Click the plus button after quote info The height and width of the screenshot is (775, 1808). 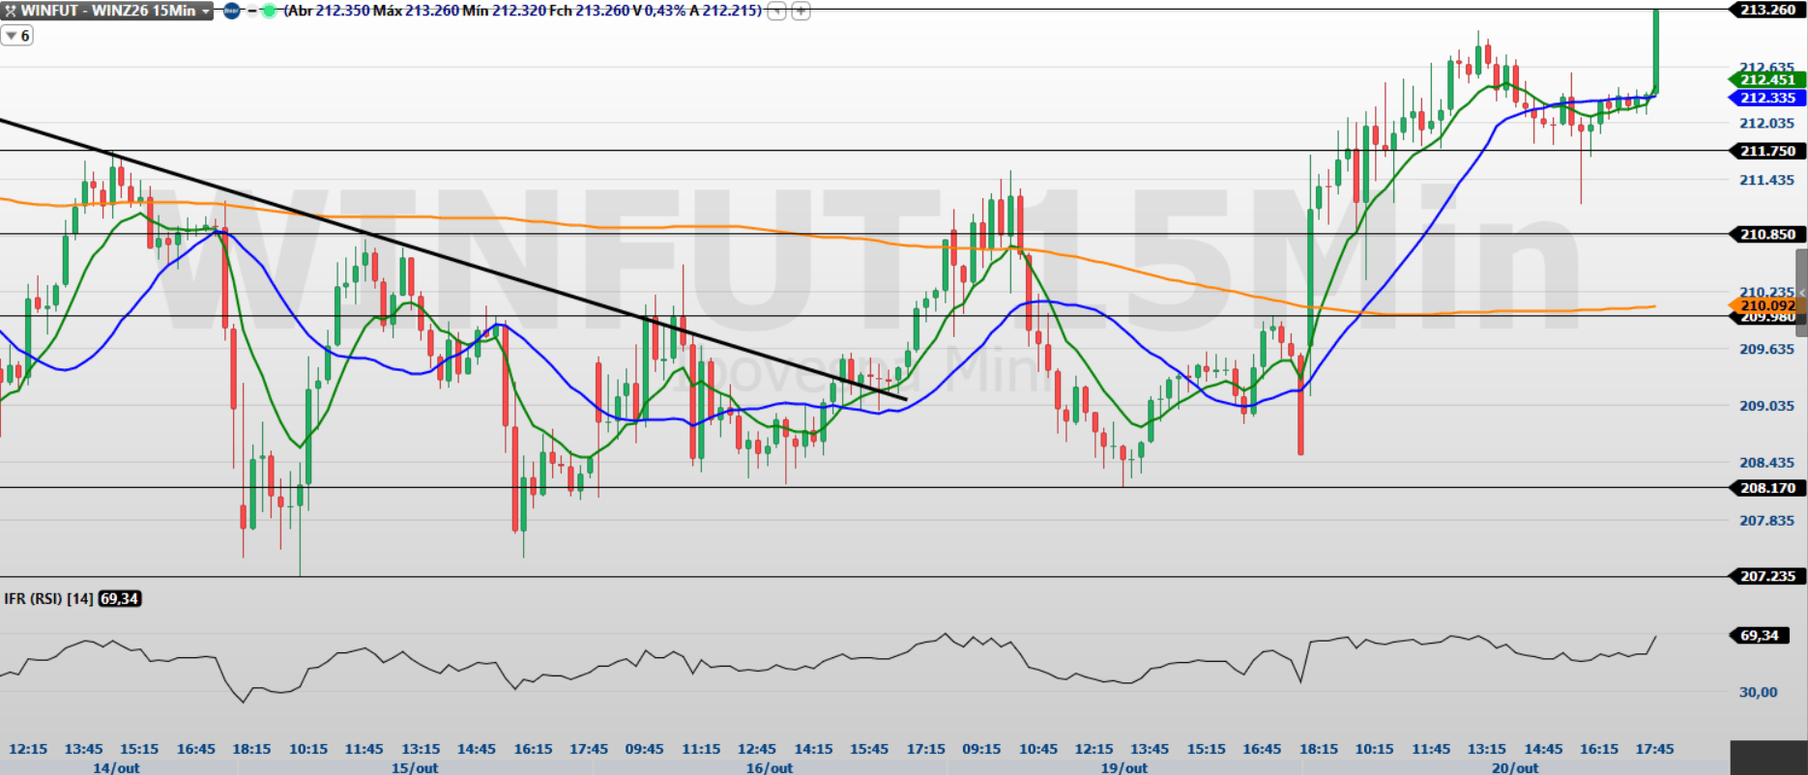click(x=801, y=11)
